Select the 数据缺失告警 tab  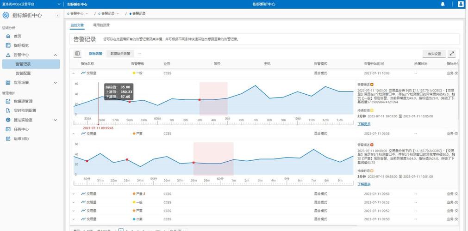point(120,54)
